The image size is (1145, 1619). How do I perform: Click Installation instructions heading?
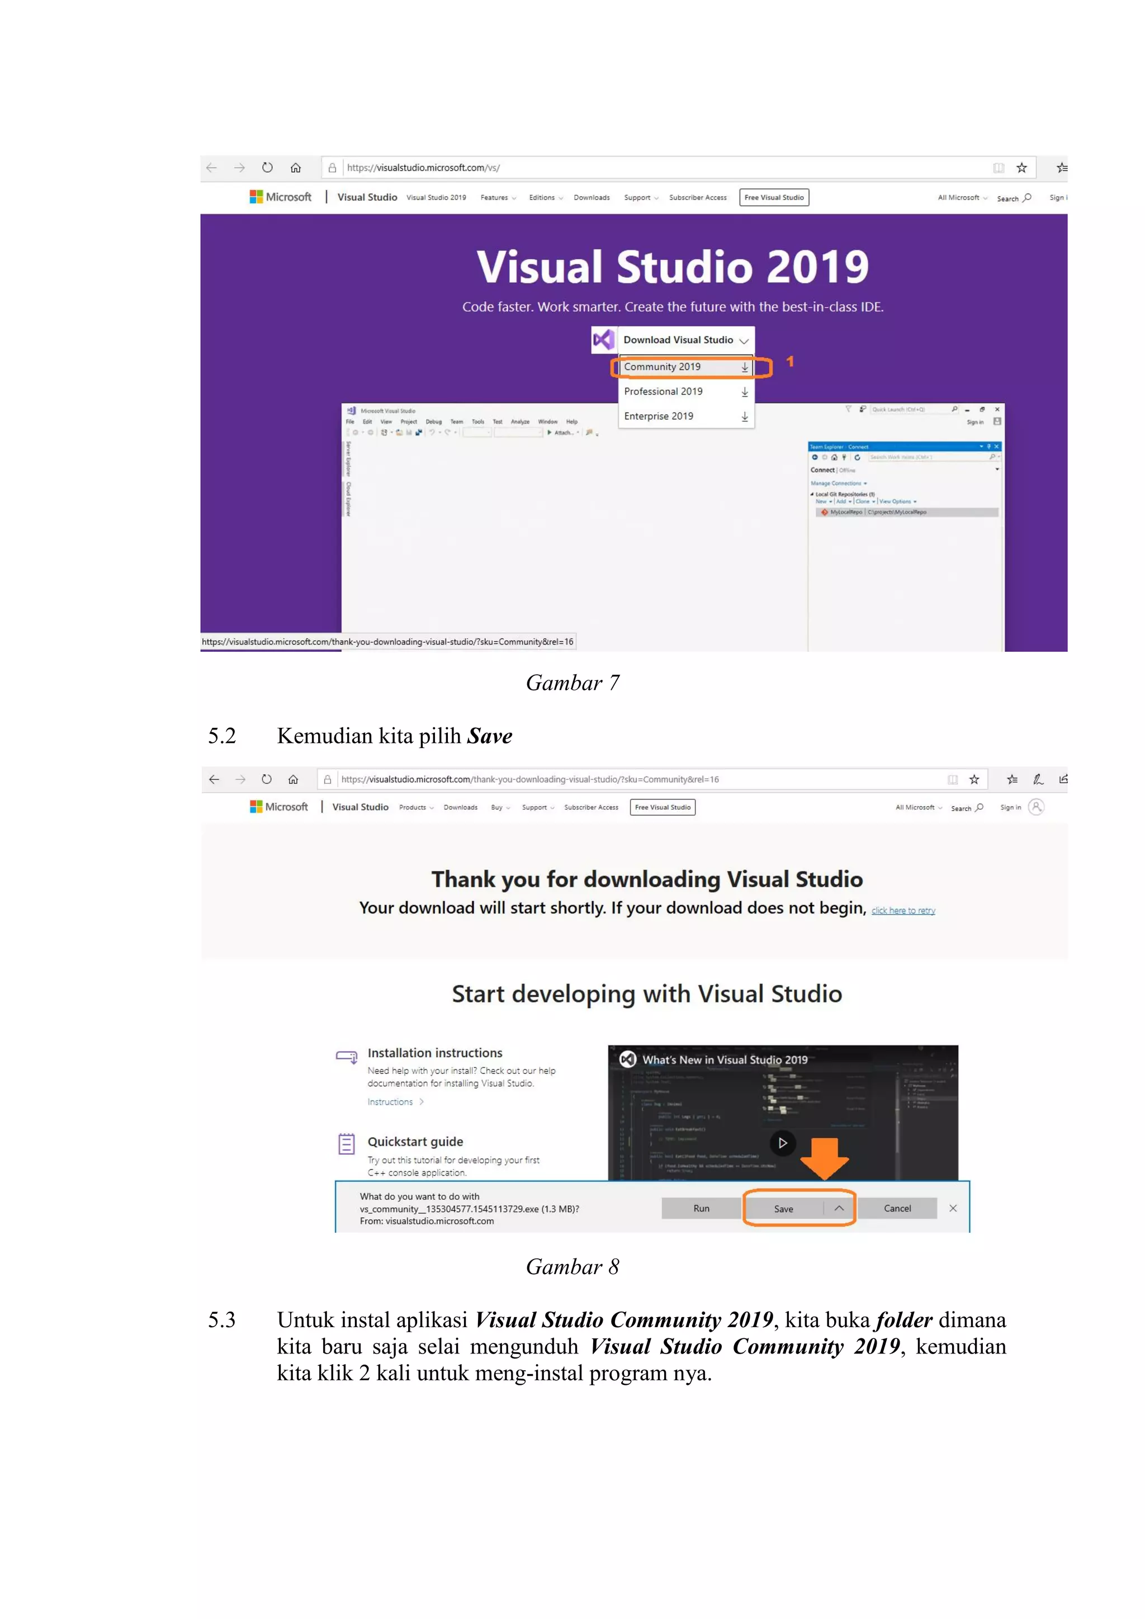click(x=435, y=1053)
